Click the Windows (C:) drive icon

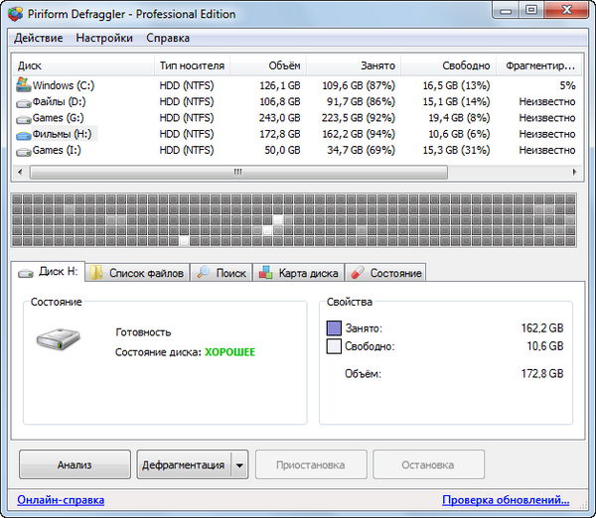click(x=24, y=85)
